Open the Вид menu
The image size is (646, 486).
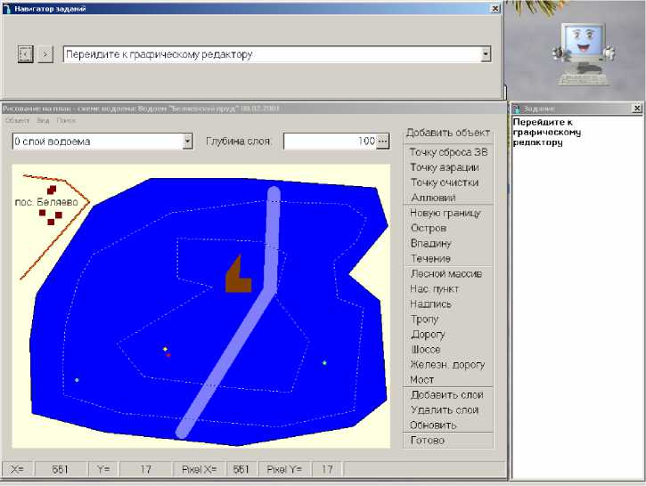click(x=43, y=119)
